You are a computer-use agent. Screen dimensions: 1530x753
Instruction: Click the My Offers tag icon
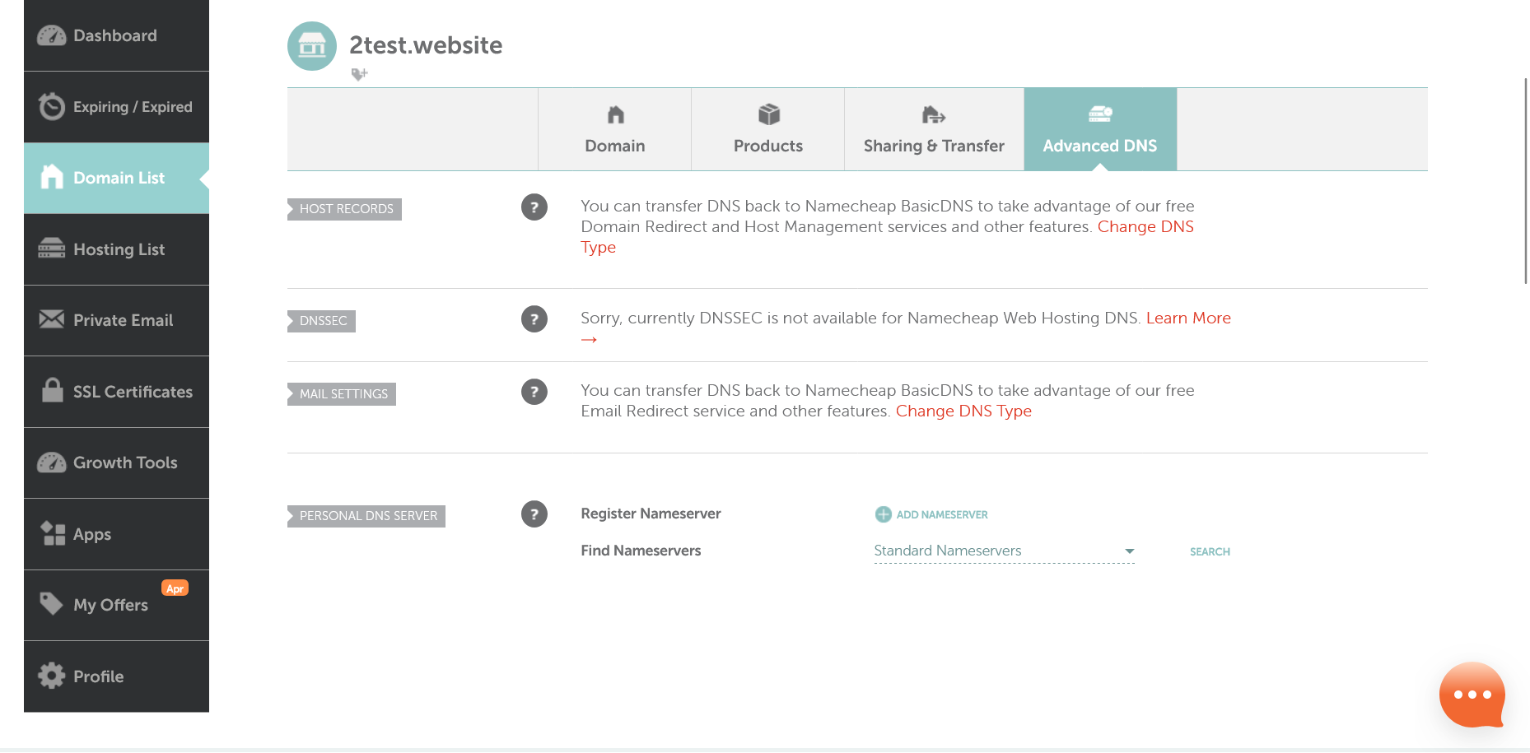51,603
